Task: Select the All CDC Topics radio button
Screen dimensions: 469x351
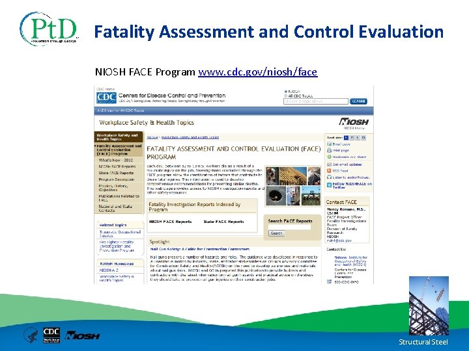Action: [286, 96]
